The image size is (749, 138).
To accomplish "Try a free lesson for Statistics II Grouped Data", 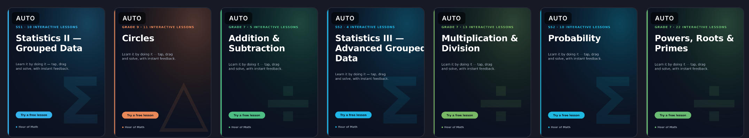I will point(34,115).
